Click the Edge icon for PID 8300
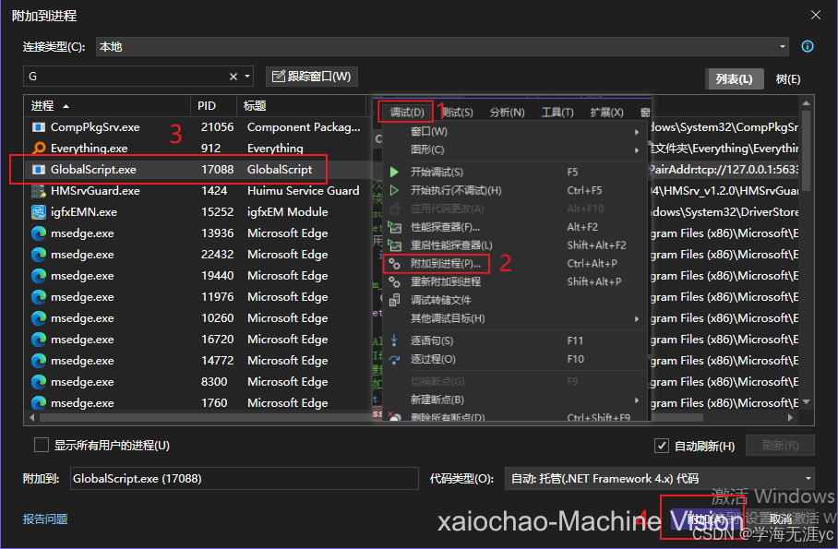 [x=39, y=382]
